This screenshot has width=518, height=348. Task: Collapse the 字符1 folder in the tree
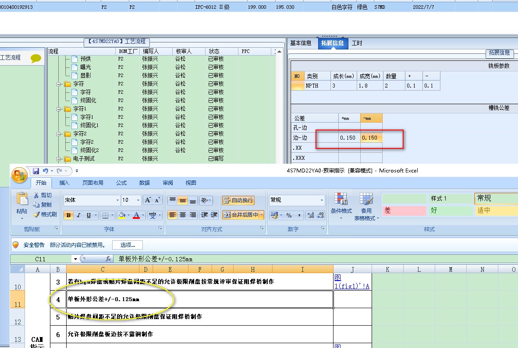tap(58, 109)
